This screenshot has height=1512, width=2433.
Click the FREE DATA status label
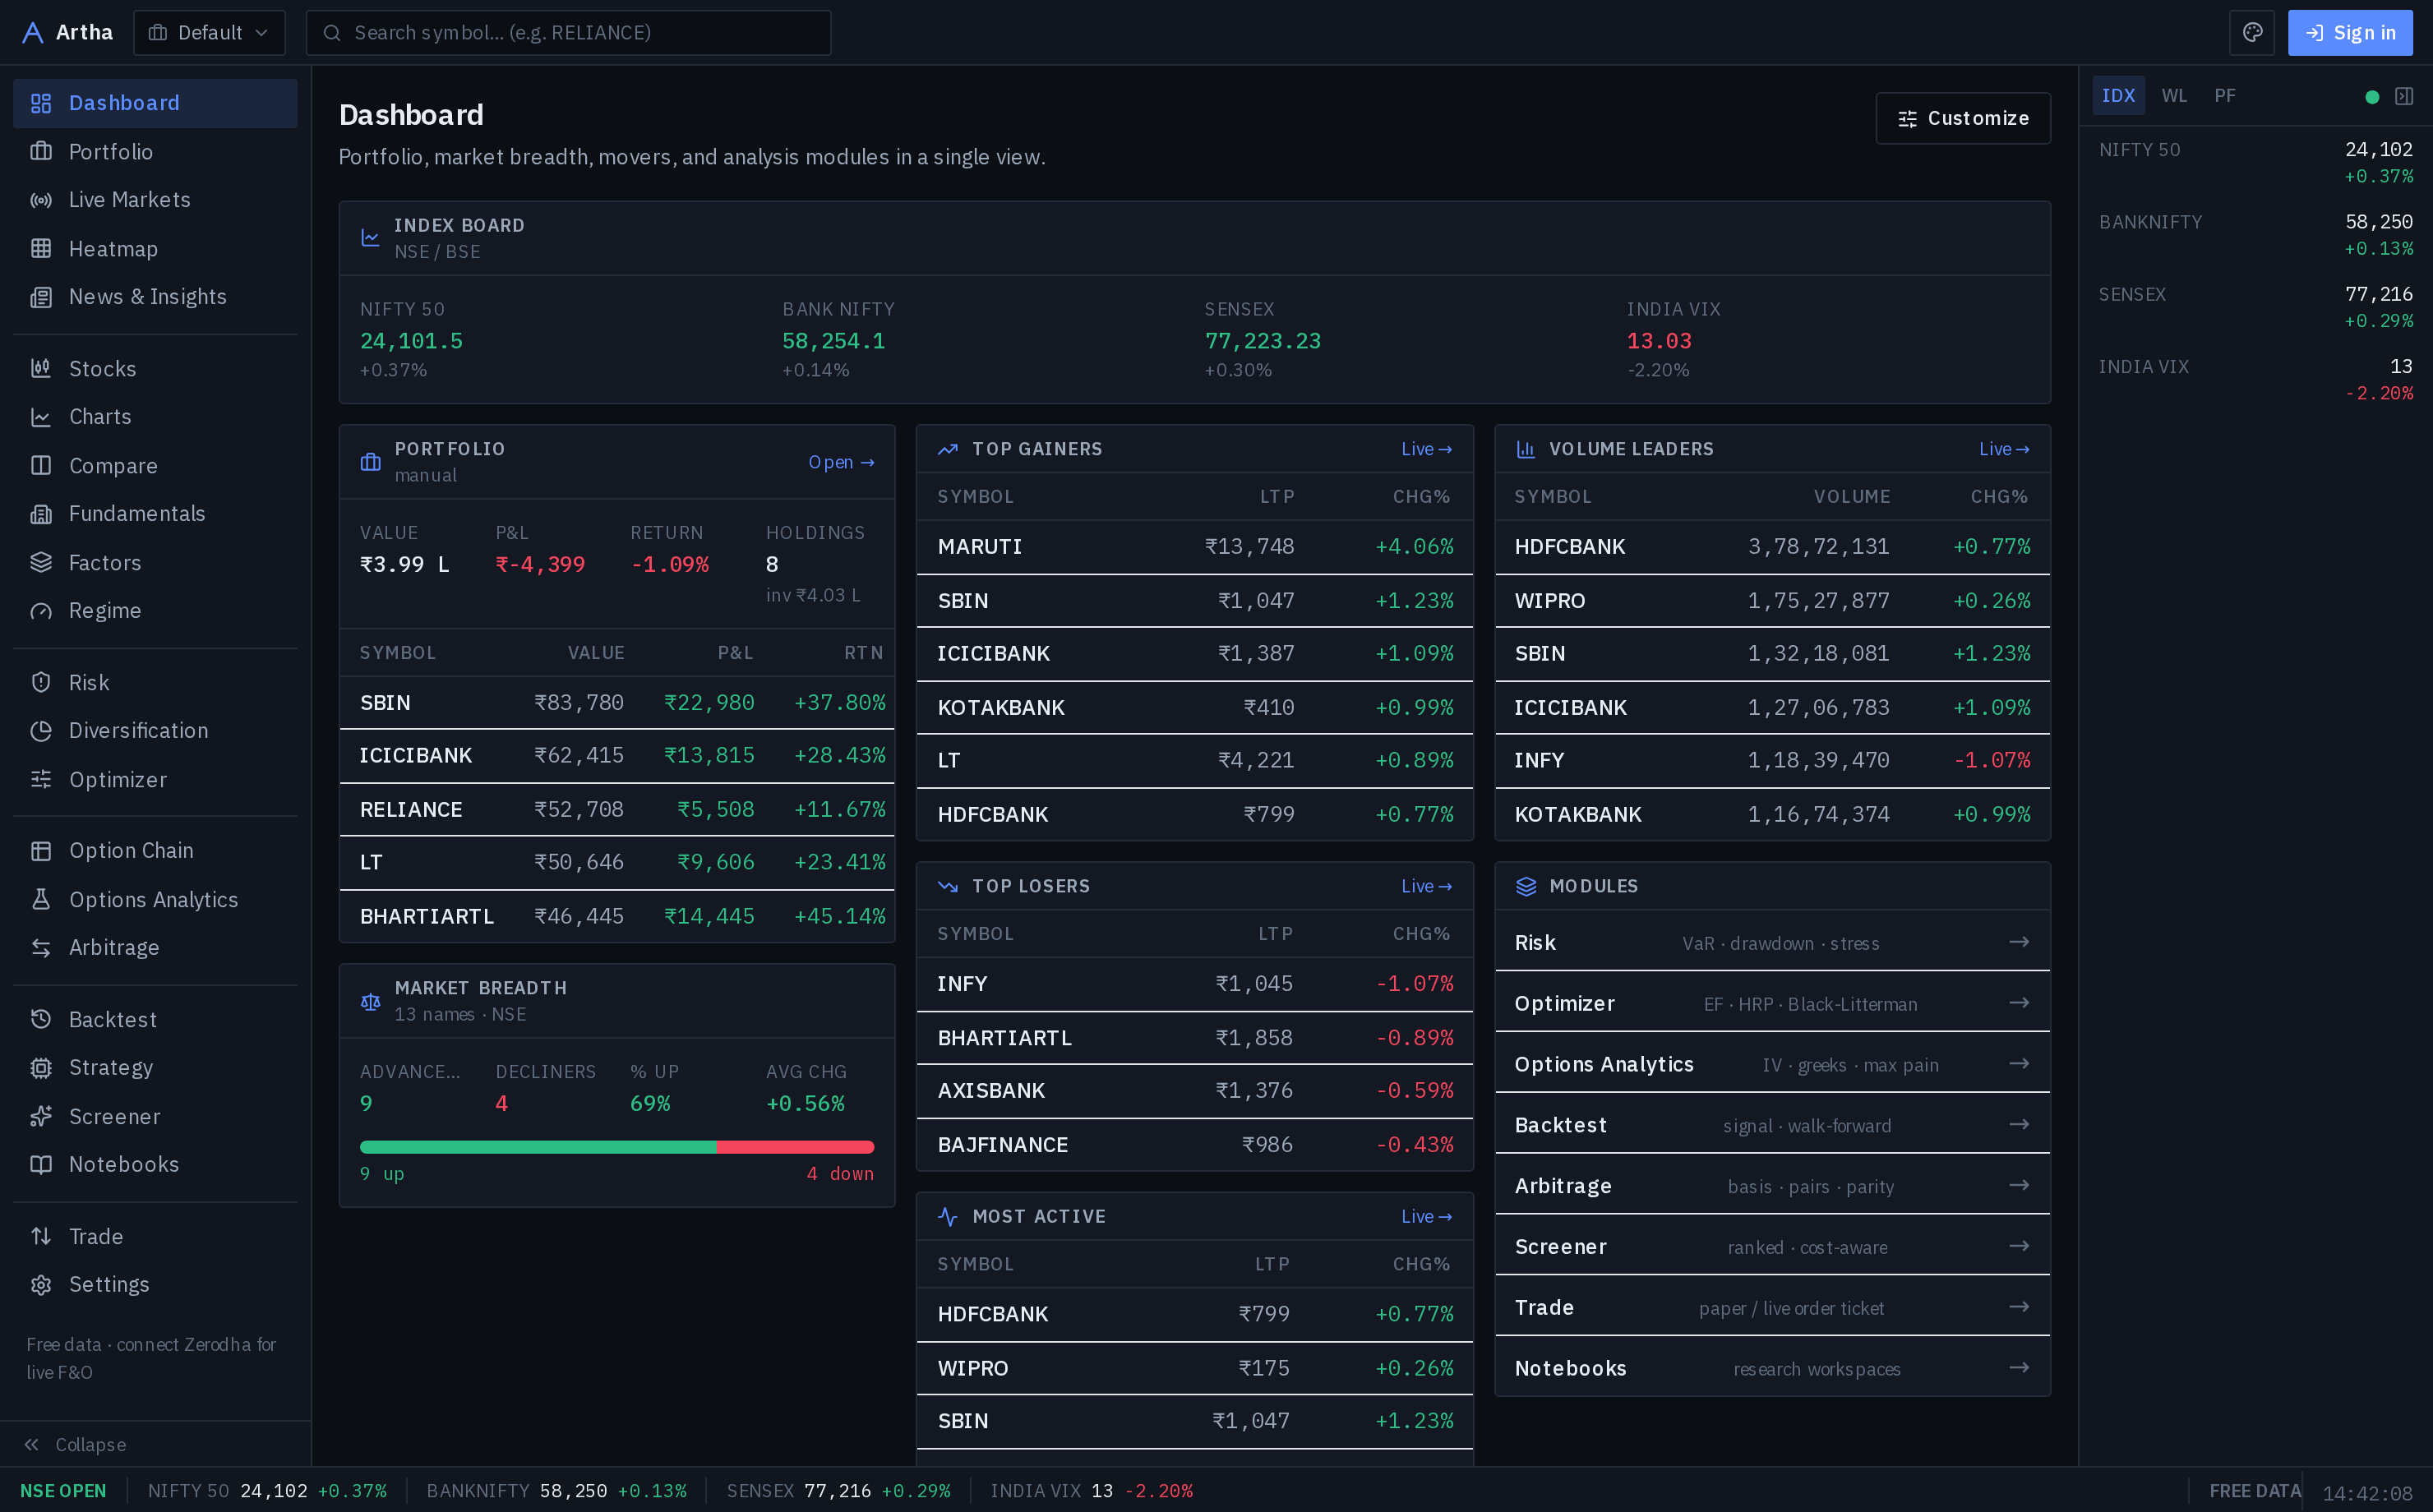(x=2254, y=1491)
